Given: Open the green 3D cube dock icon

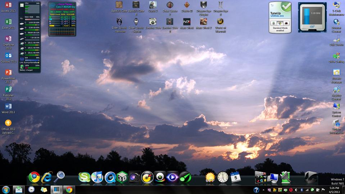Looking at the screenshot, I should point(122,177).
